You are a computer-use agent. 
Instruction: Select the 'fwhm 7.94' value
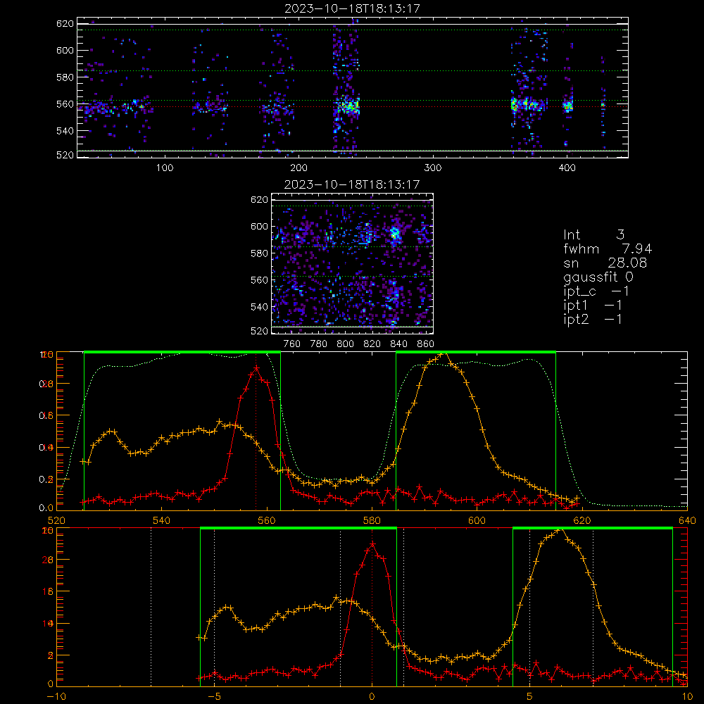pyautogui.click(x=608, y=249)
